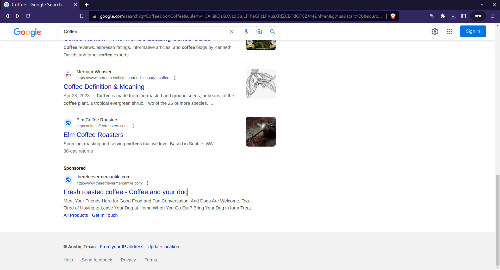Bookmark this page with the flag icon
Image resolution: width=500 pixels, height=270 pixels.
[82, 16]
